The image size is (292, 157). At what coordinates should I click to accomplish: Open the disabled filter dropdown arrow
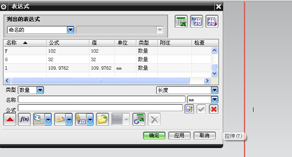click(x=160, y=30)
